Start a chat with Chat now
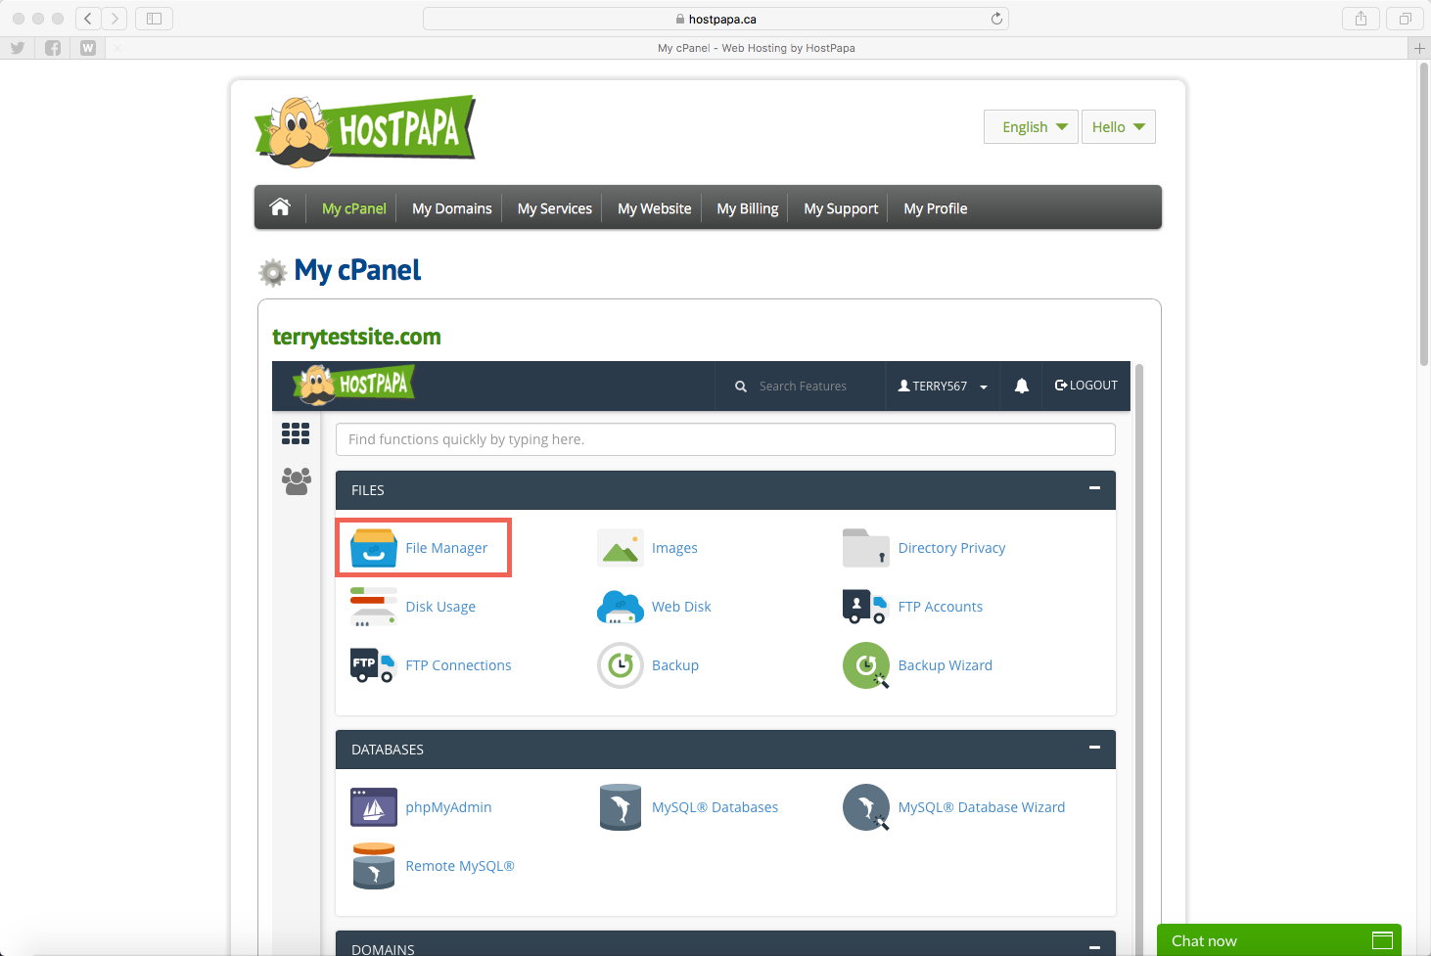 (x=1278, y=940)
